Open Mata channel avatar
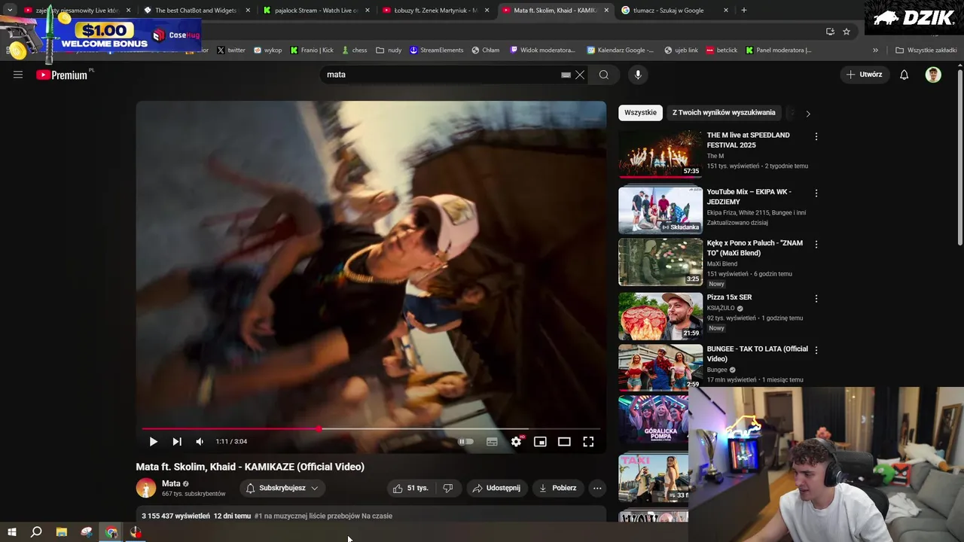 pyautogui.click(x=146, y=488)
